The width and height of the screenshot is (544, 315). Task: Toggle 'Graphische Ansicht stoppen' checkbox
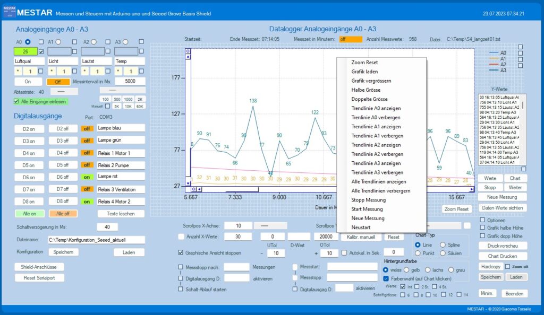(x=181, y=252)
